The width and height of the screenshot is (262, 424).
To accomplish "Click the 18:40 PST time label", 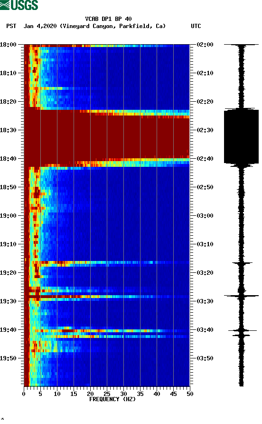I will (8, 159).
